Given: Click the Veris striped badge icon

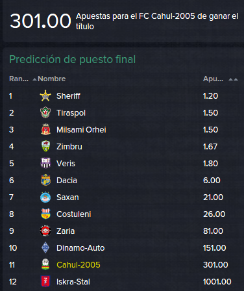Looking at the screenshot, I should pyautogui.click(x=45, y=163).
